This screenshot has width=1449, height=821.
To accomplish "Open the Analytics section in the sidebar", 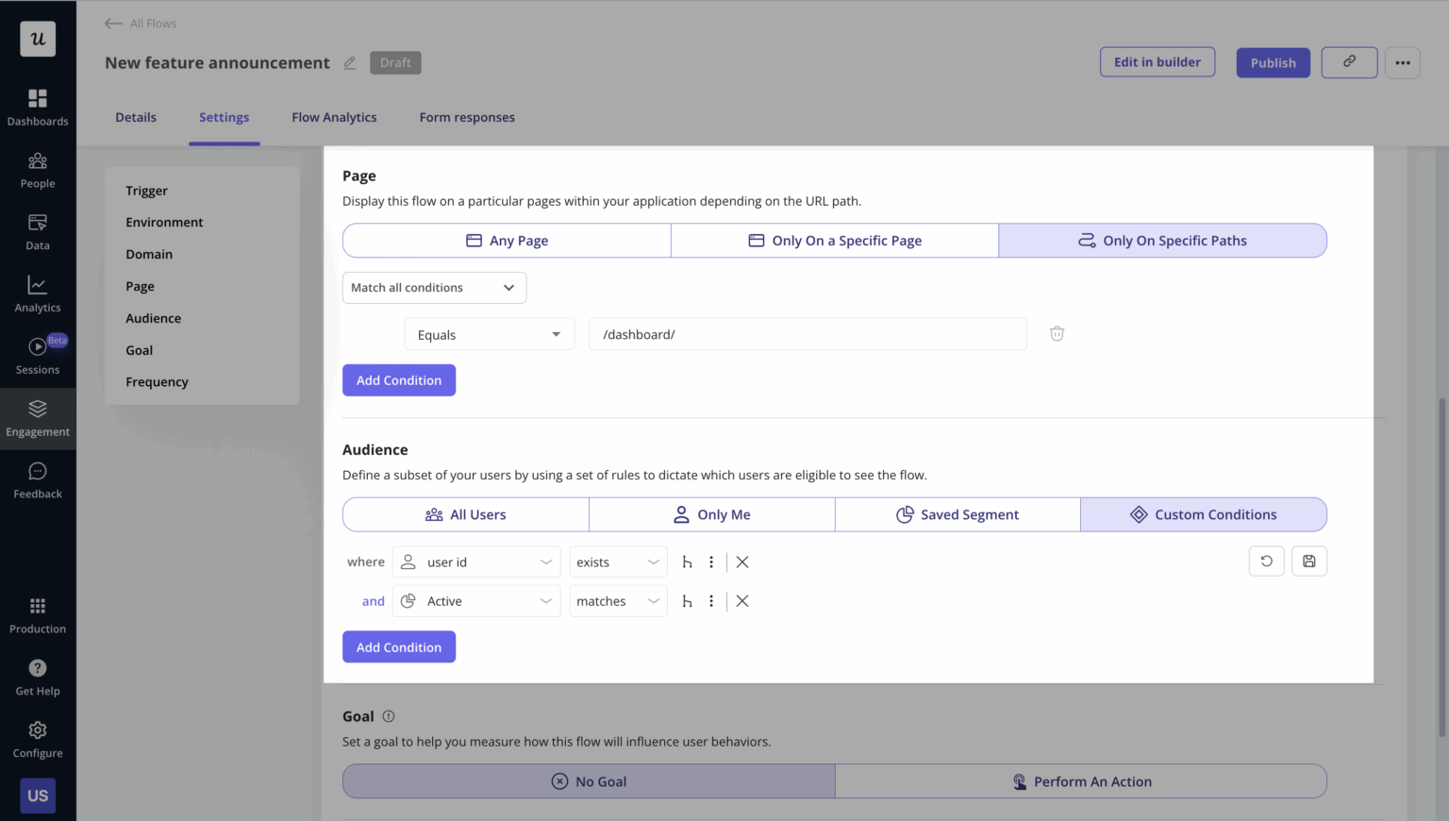I will 38,293.
